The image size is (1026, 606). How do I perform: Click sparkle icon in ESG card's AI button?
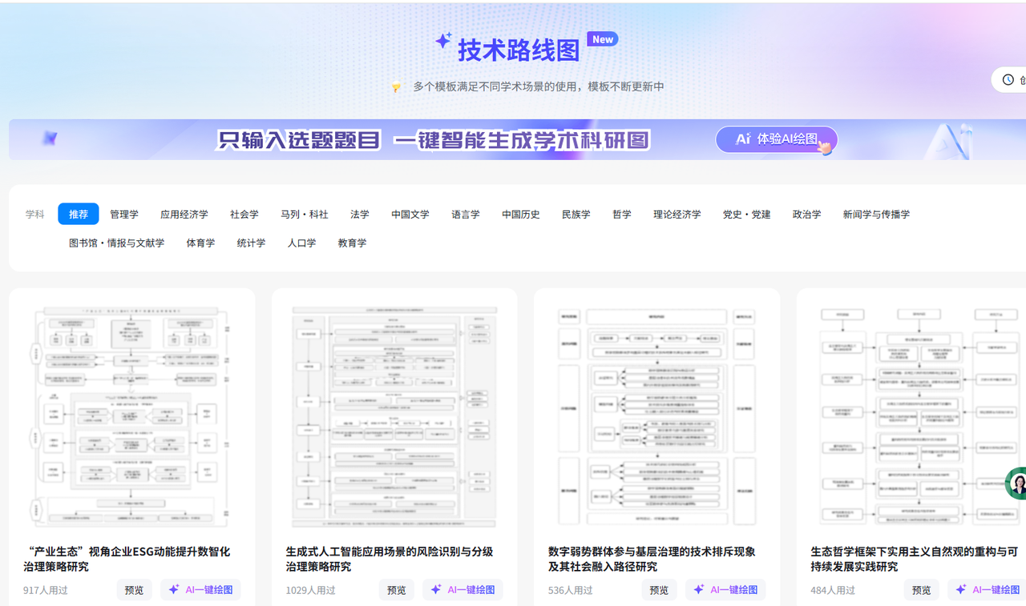174,590
